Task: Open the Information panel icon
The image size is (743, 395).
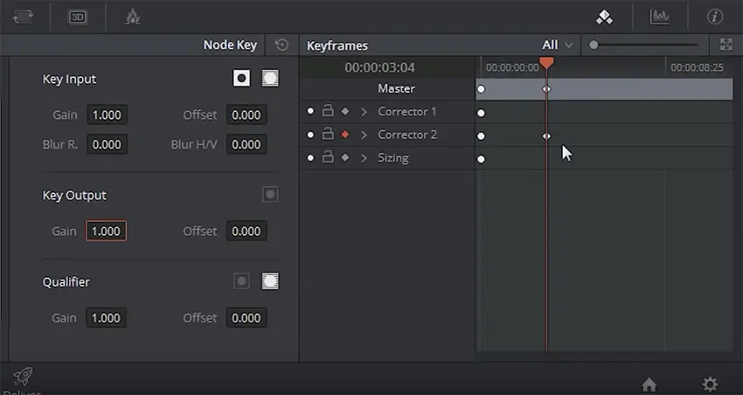Action: (x=714, y=17)
